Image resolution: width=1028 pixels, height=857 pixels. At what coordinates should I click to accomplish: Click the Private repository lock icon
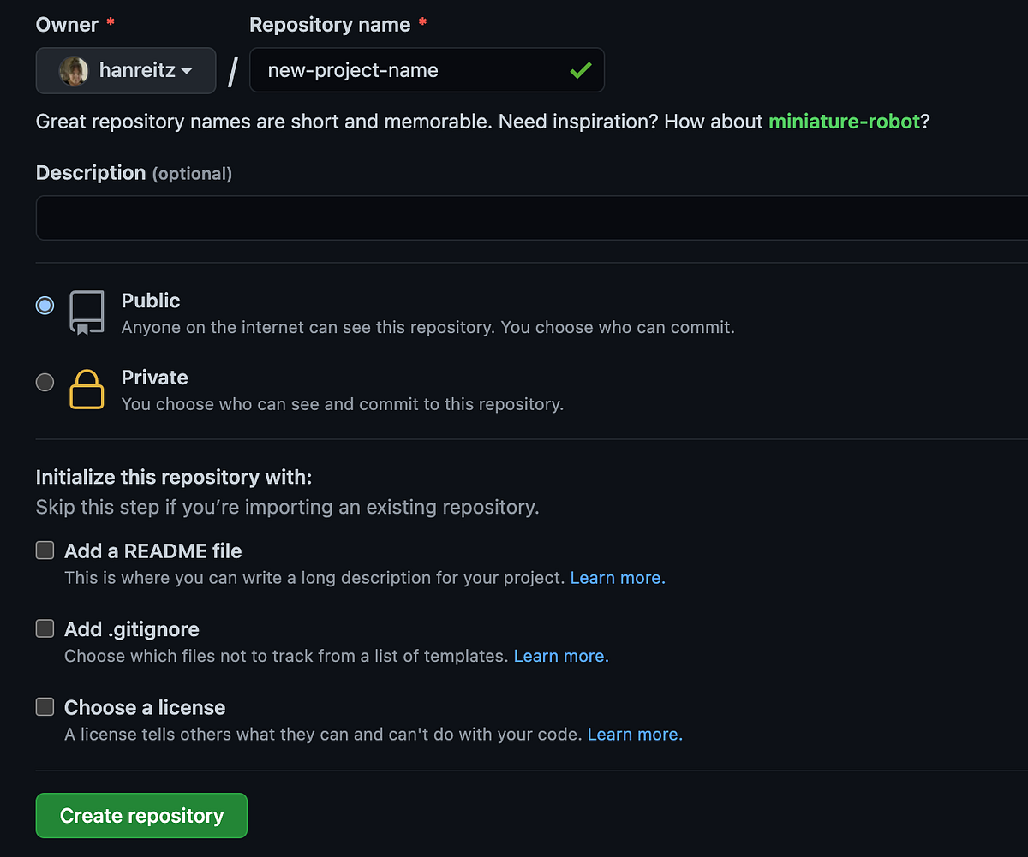tap(87, 390)
